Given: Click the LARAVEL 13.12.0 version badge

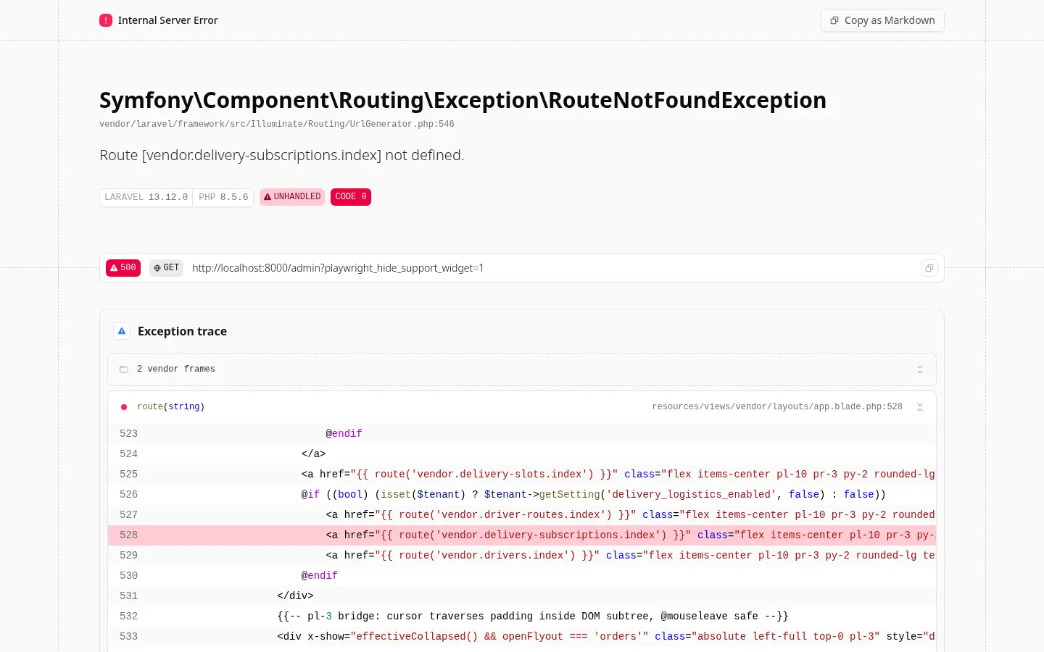Looking at the screenshot, I should [x=146, y=197].
